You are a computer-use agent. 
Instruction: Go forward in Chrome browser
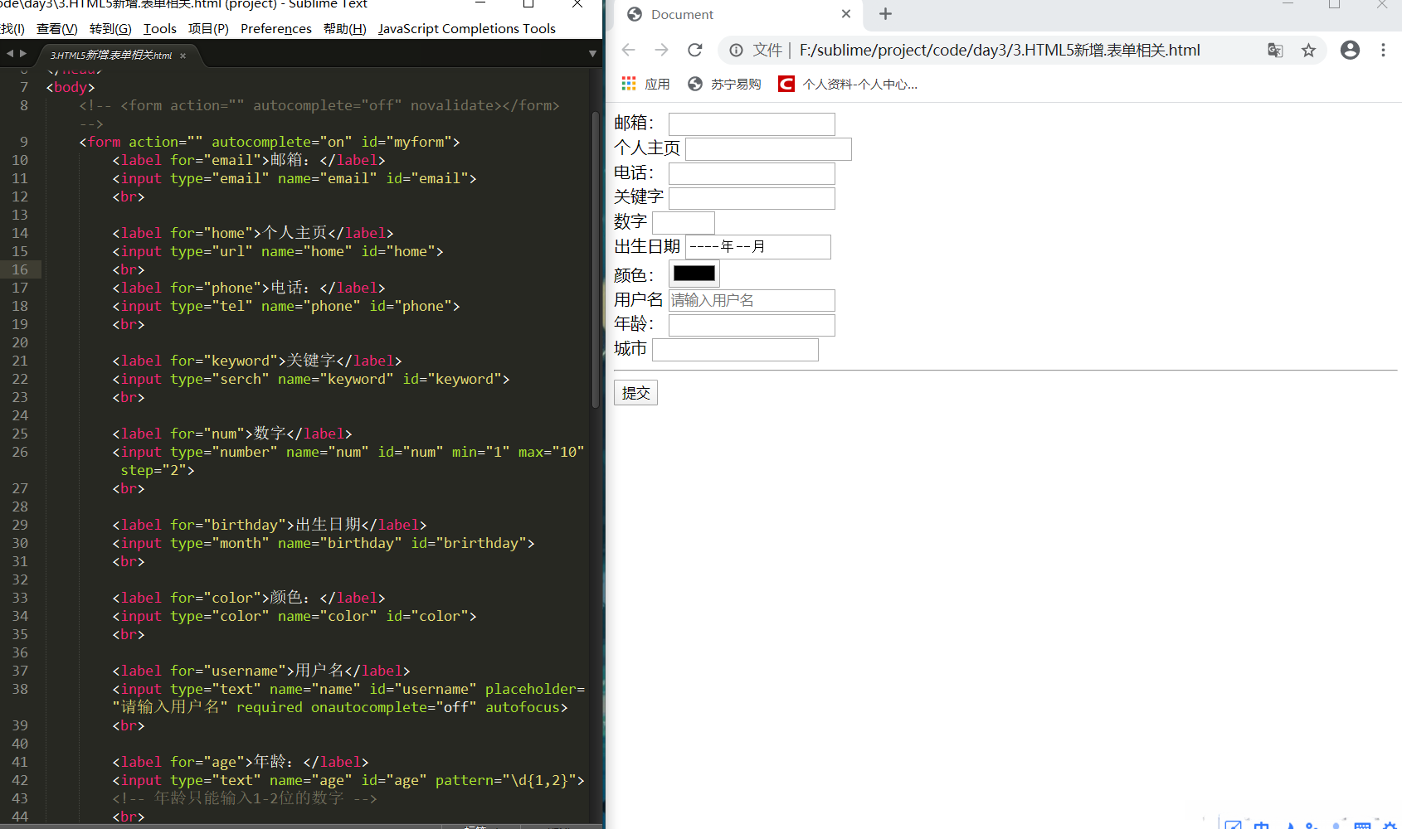click(x=661, y=50)
